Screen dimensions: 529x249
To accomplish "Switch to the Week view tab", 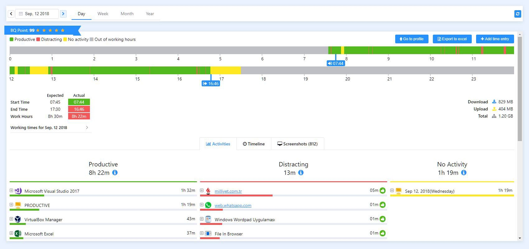I will pyautogui.click(x=103, y=14).
